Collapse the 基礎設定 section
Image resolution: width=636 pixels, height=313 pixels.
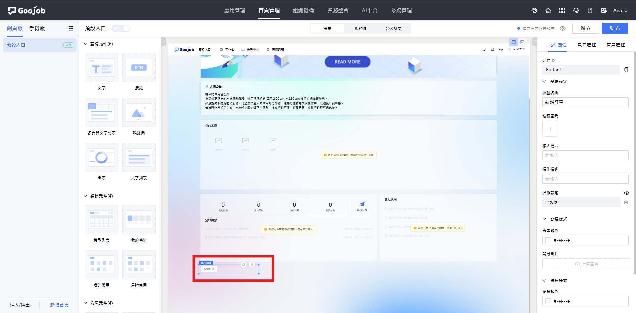coord(544,81)
